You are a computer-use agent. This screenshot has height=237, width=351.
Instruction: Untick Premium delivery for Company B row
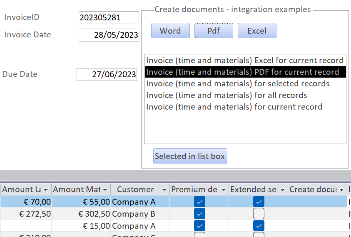pos(200,214)
